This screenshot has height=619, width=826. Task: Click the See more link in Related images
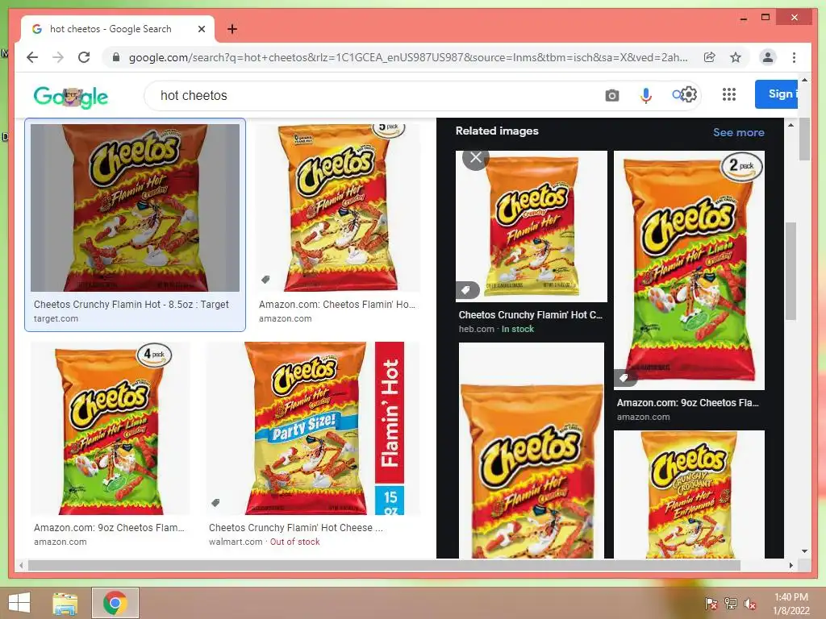tap(739, 132)
